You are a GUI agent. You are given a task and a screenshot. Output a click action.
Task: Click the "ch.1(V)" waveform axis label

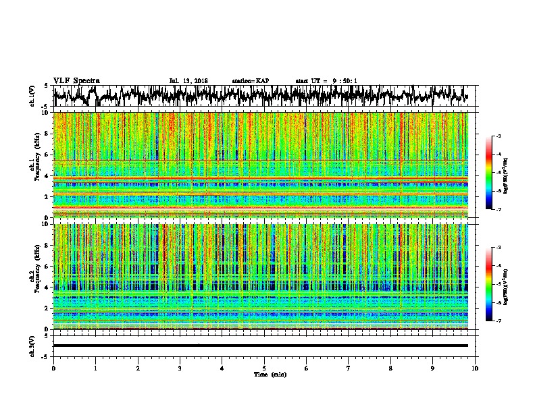(32, 96)
